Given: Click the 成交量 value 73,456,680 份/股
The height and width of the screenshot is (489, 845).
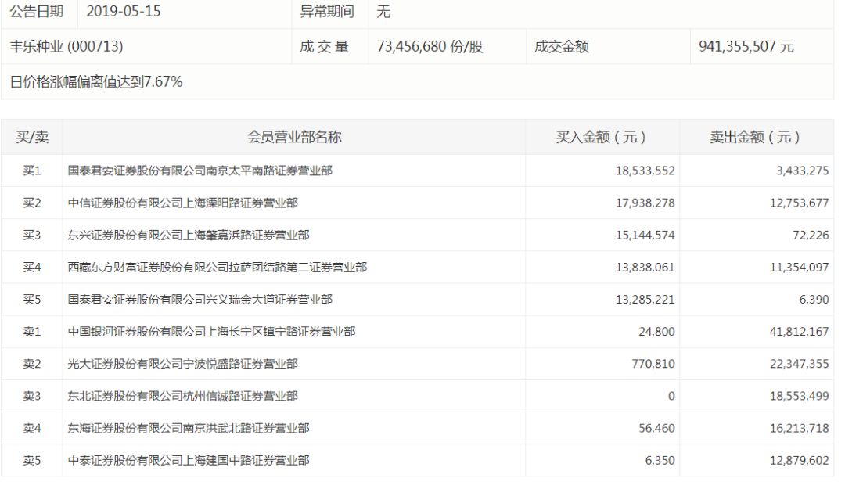Looking at the screenshot, I should coord(430,47).
